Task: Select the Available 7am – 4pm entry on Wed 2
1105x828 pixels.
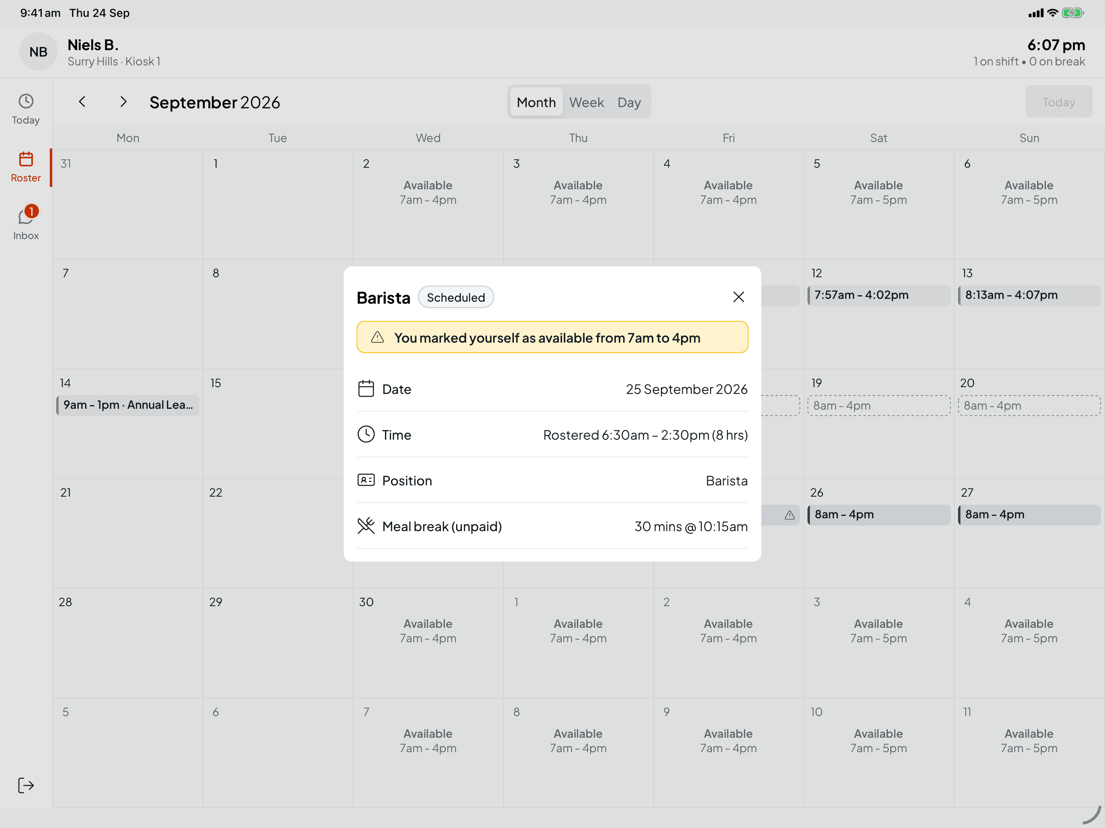Action: (x=428, y=193)
